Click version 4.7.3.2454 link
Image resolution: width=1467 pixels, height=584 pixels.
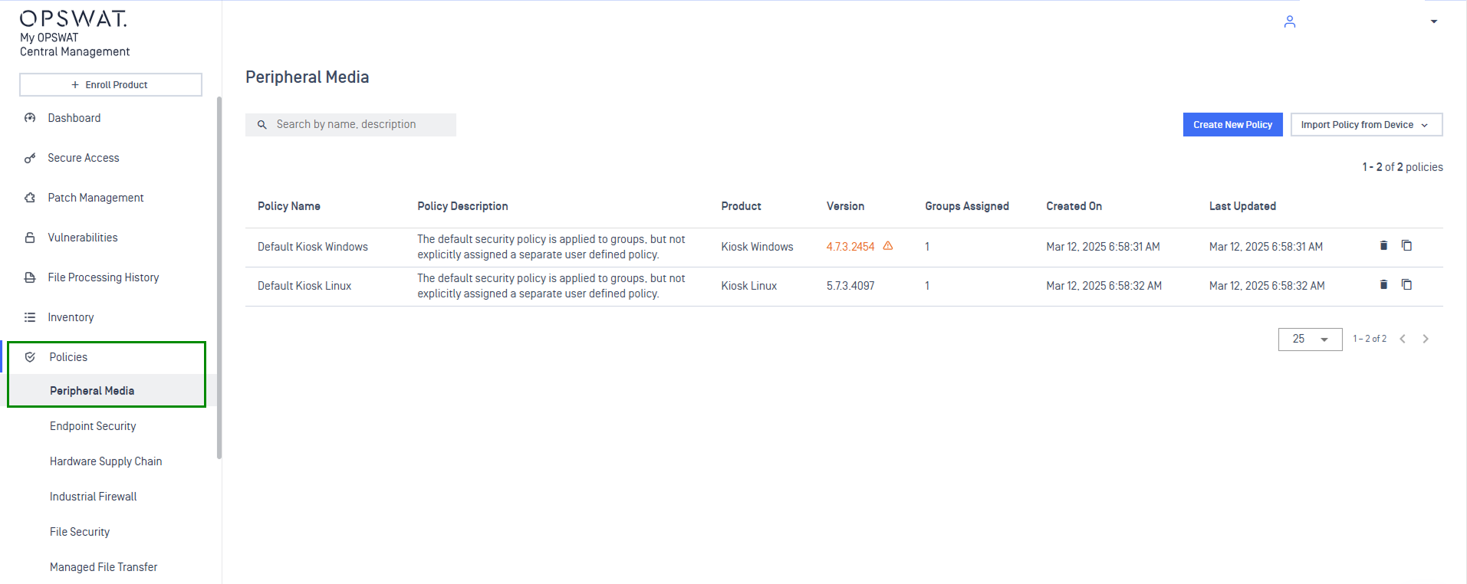coord(850,247)
